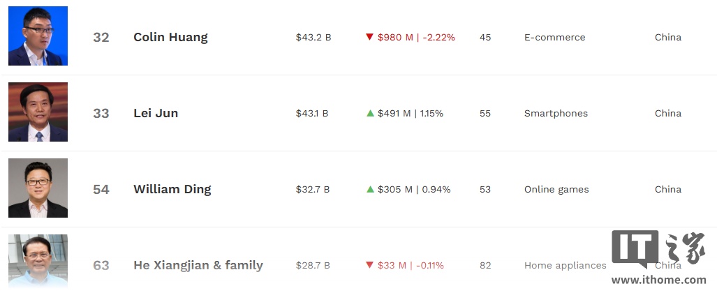717x293 pixels.
Task: Select the rank 54 portrait photo
Action: 38,188
